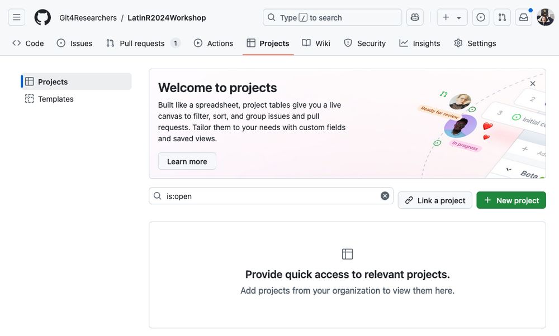Viewport: 559px width, 336px height.
Task: Open the Git4Researchers organization link
Action: point(87,17)
